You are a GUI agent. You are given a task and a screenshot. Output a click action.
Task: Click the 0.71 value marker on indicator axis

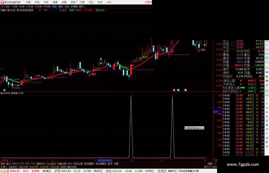tap(217, 112)
